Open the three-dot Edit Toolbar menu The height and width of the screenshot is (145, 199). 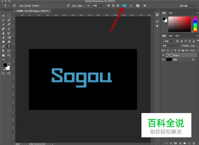3,60
